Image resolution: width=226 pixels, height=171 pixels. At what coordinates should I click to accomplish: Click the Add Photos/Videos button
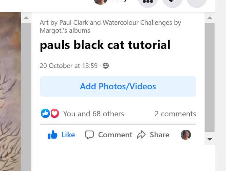coord(118,86)
